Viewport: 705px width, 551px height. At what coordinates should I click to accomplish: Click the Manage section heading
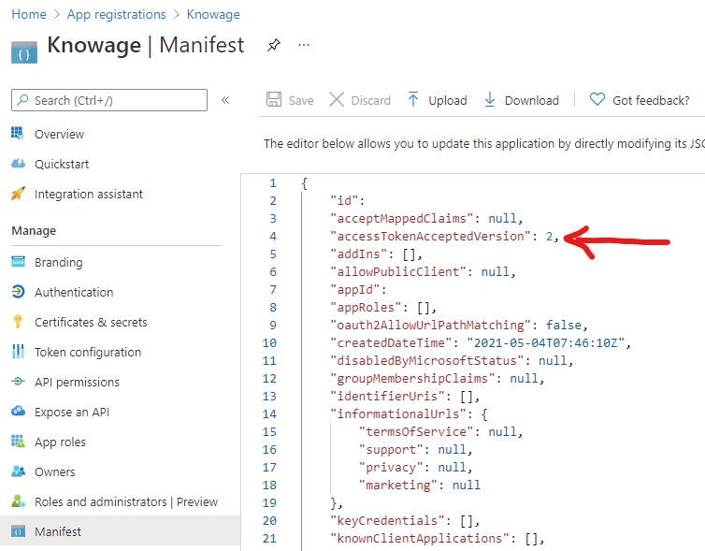tap(34, 231)
